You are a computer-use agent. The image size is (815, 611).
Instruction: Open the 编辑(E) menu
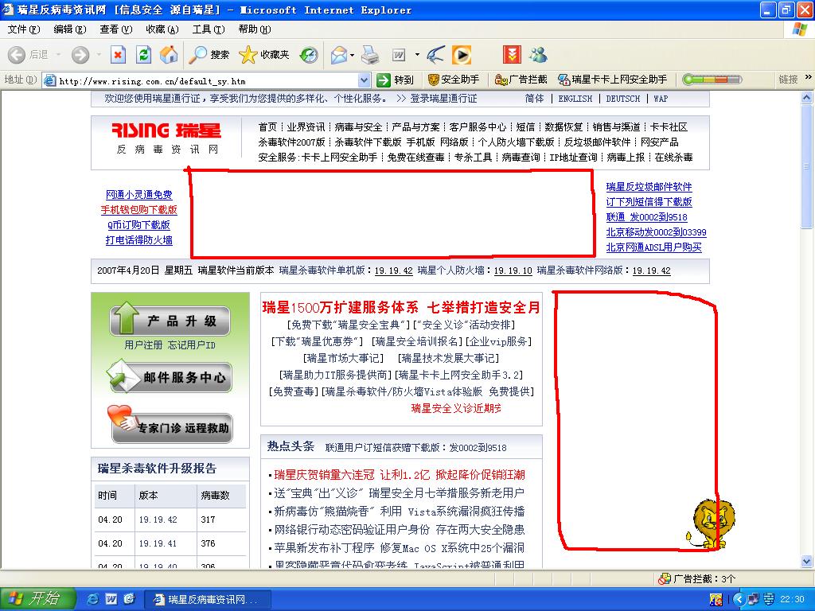70,29
